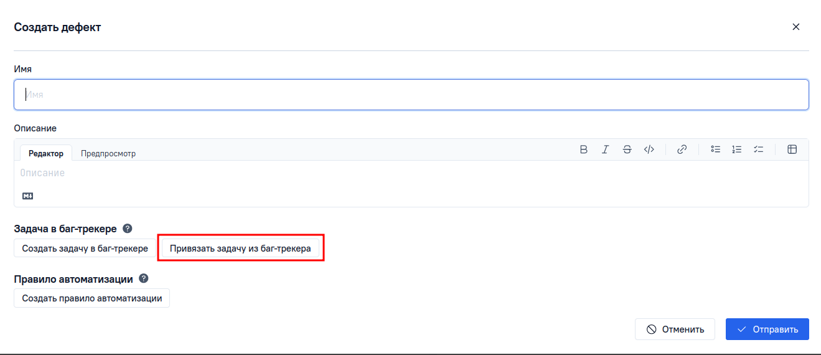Insert inline code formatting
Viewport: 821px width, 355px height.
[x=649, y=149]
